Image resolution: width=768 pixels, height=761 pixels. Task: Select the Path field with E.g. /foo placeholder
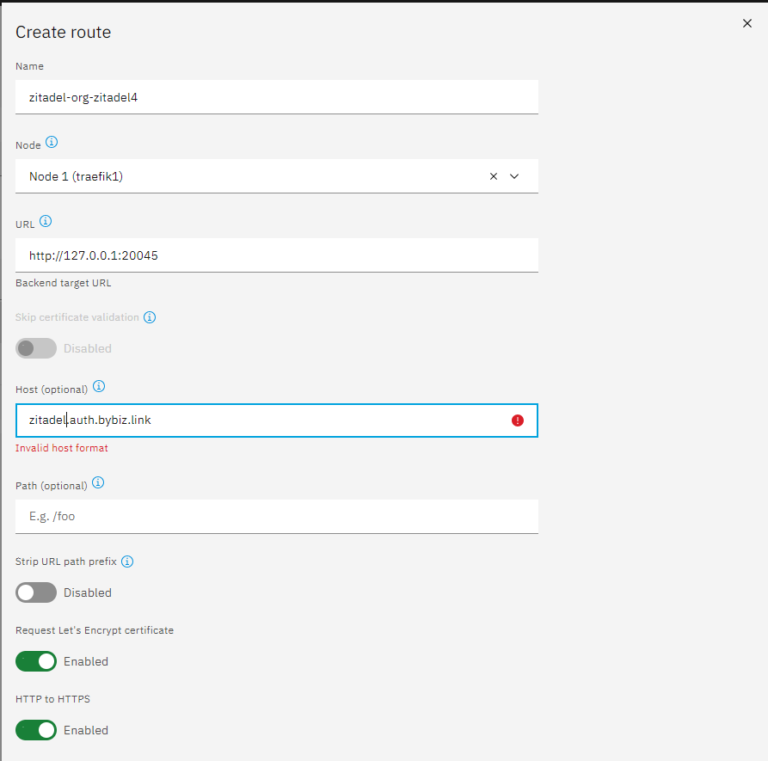click(277, 517)
